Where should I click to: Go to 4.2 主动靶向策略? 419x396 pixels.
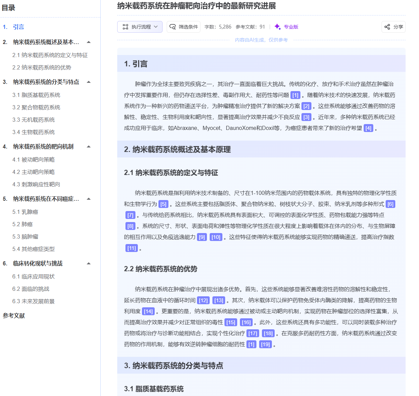click(34, 172)
